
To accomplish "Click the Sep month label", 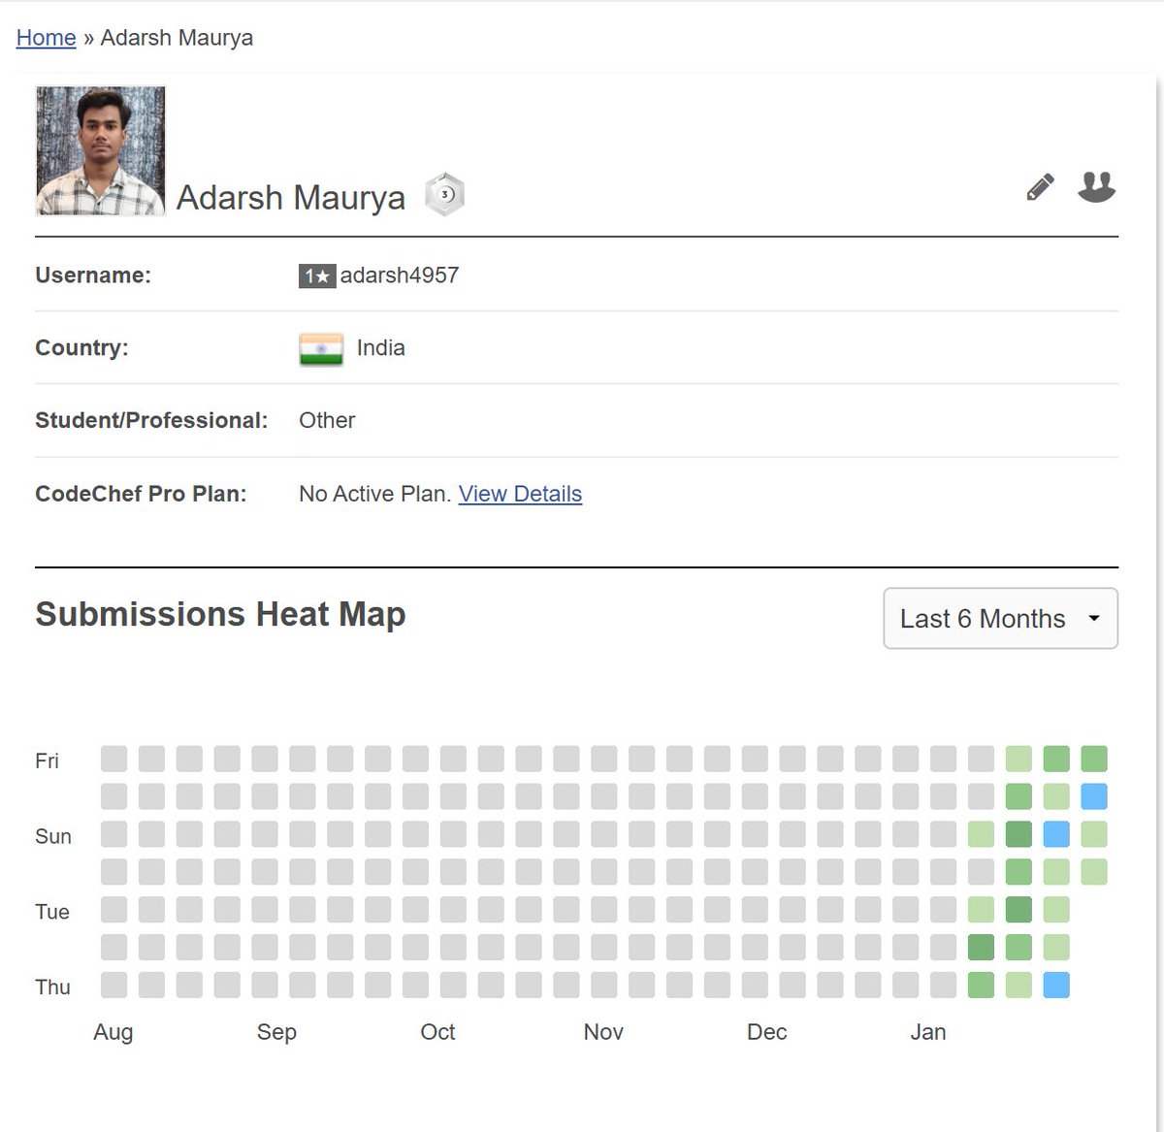I will [x=276, y=1032].
